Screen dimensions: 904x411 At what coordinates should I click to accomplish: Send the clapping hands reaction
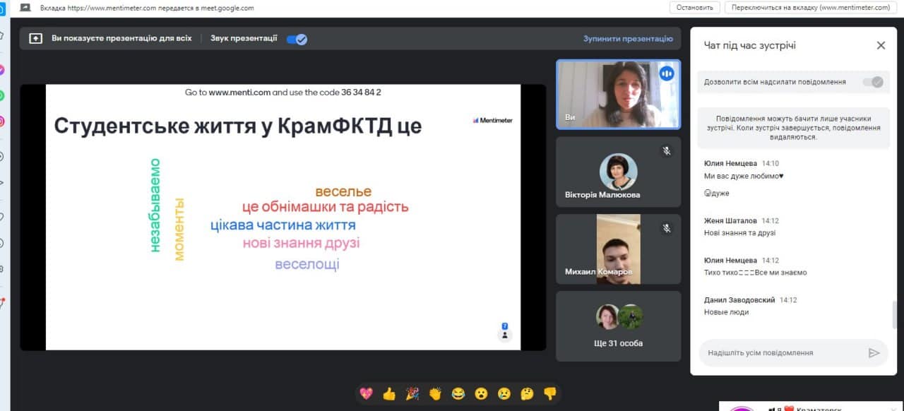435,393
